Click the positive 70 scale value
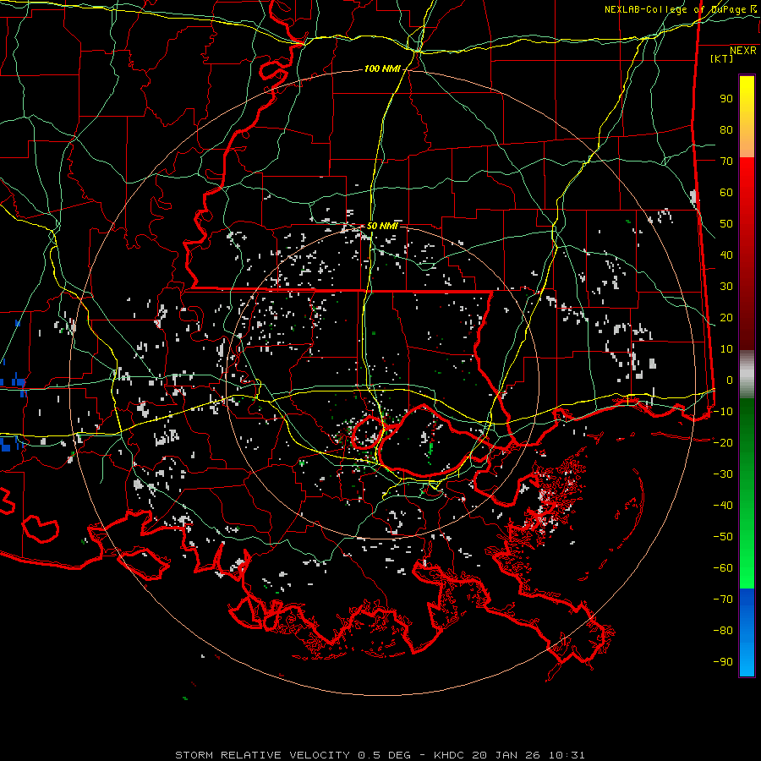Screen dimensions: 761x761 coord(726,162)
